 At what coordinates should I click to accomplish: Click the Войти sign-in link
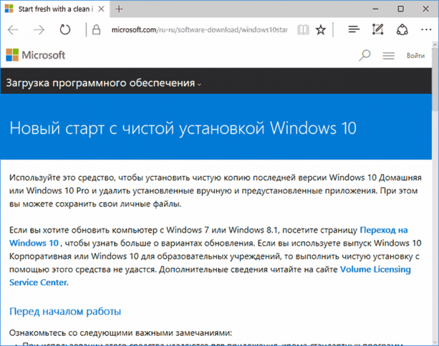tap(416, 56)
